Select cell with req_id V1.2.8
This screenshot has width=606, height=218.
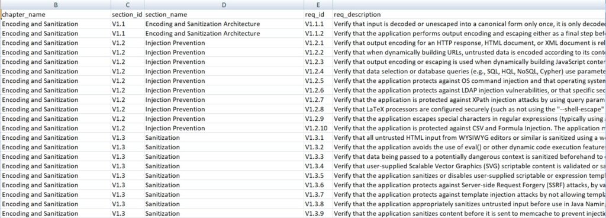click(x=318, y=109)
